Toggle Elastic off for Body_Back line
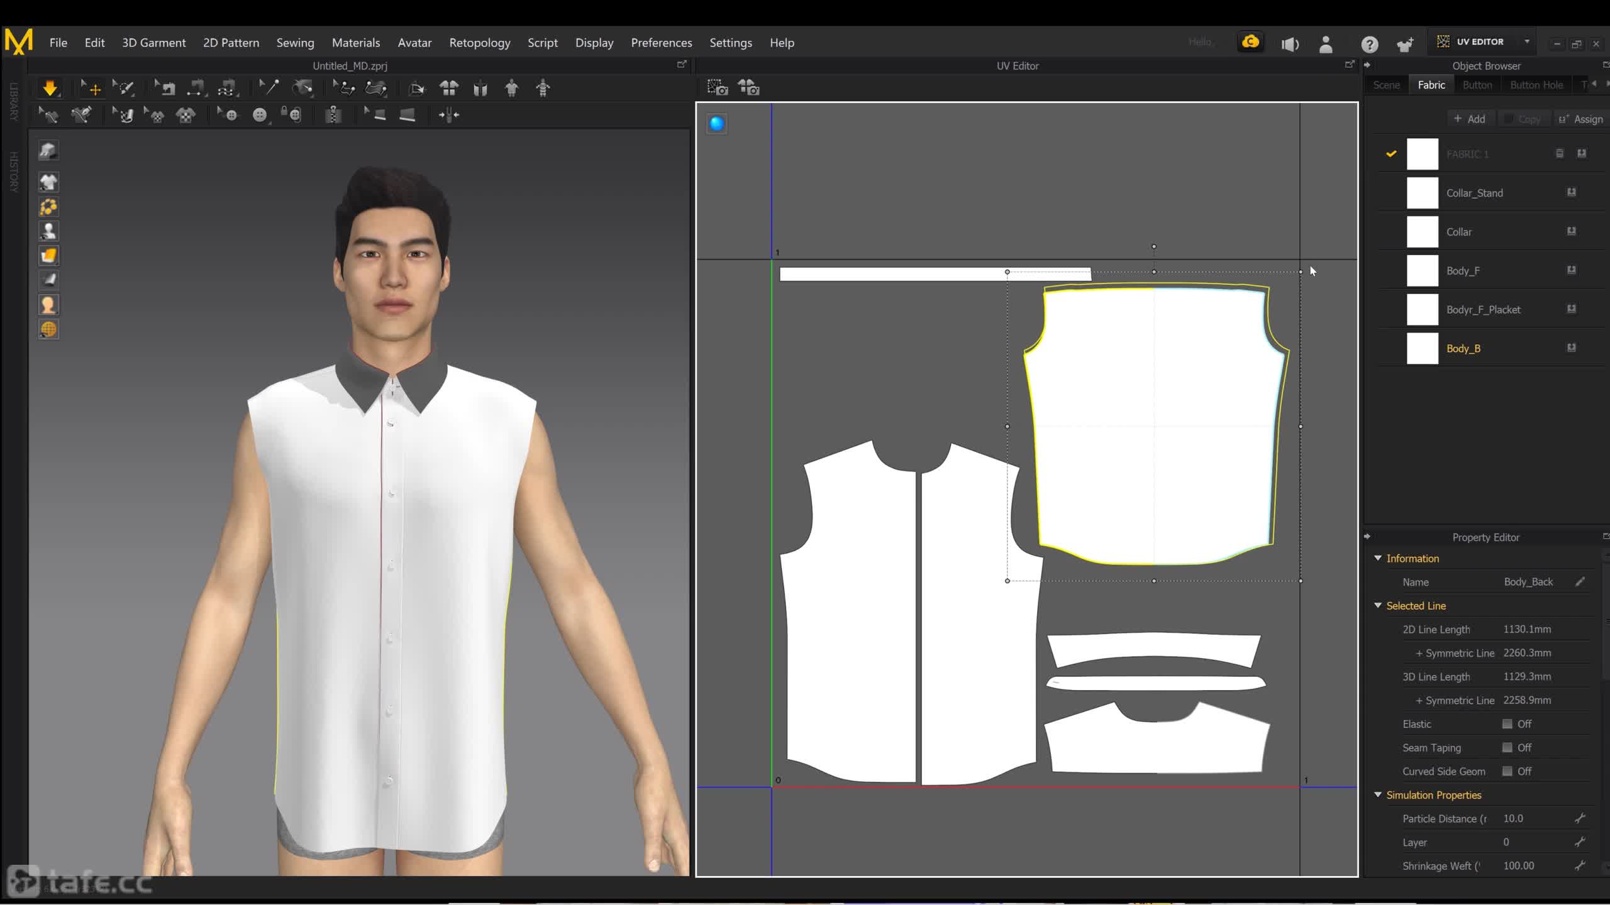 (x=1506, y=723)
